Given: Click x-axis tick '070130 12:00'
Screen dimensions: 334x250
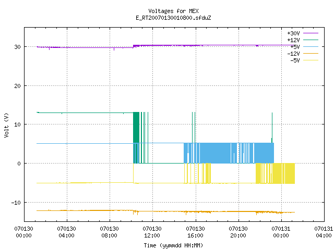Looking at the screenshot, I should click(152, 232).
